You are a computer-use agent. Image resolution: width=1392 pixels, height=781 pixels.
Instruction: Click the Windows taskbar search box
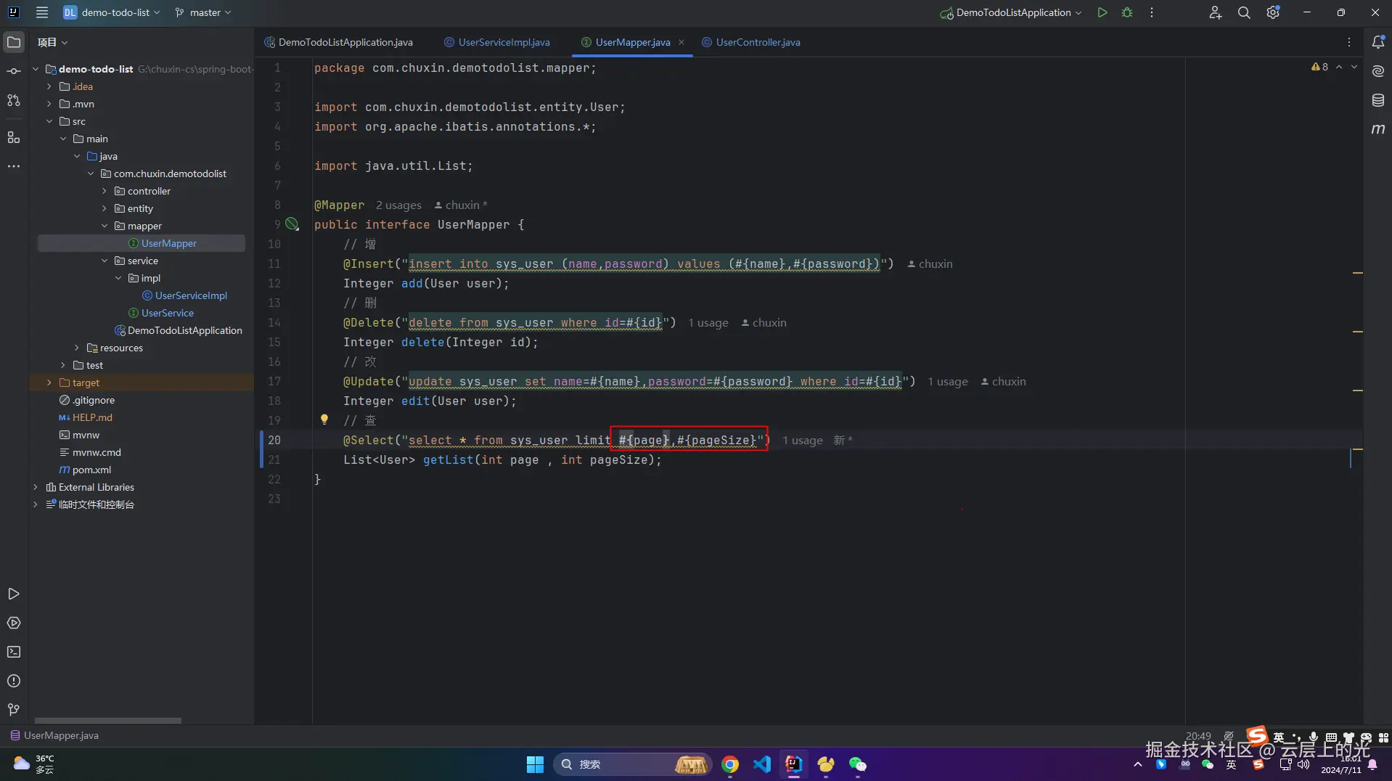tap(632, 764)
